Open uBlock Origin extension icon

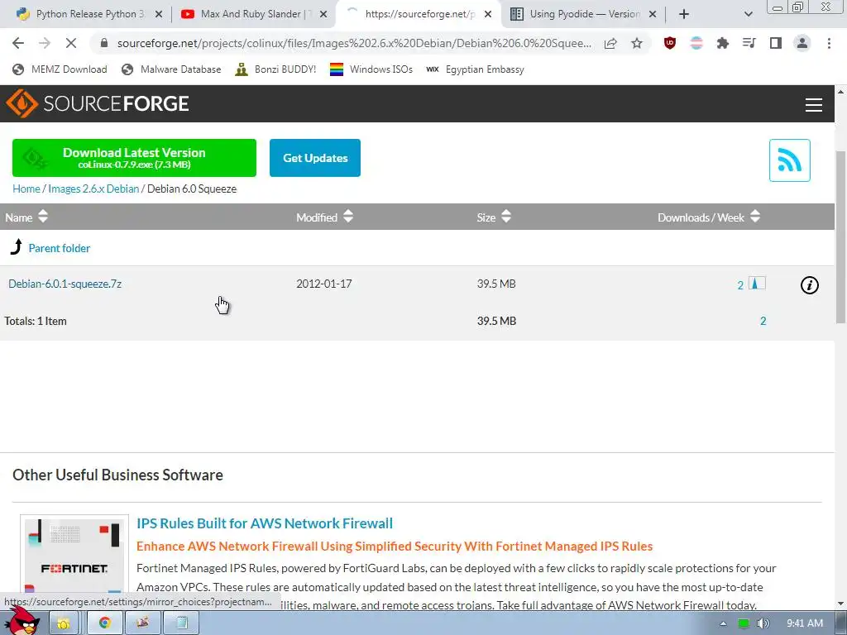pos(670,43)
